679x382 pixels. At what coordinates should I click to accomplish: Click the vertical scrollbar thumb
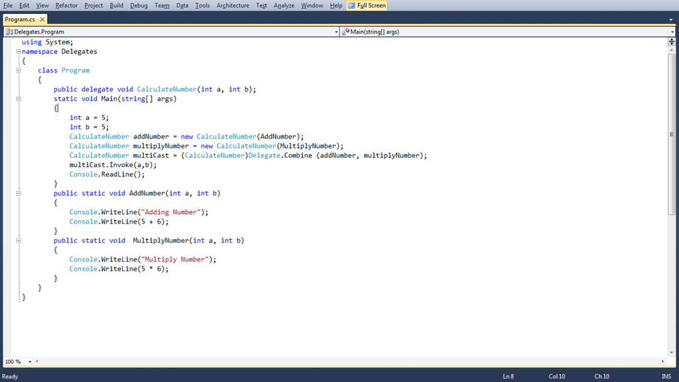[x=672, y=134]
